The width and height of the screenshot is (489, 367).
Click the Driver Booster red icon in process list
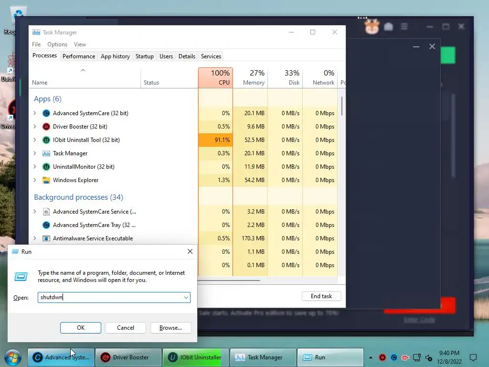[x=46, y=127]
